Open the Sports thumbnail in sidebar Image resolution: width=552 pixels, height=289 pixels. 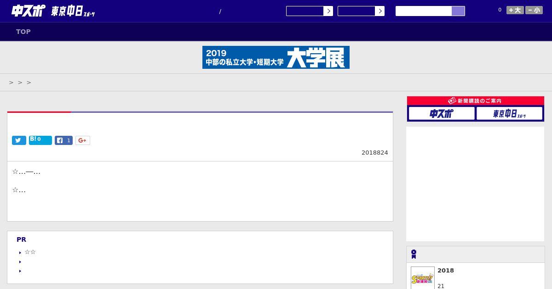click(423, 278)
